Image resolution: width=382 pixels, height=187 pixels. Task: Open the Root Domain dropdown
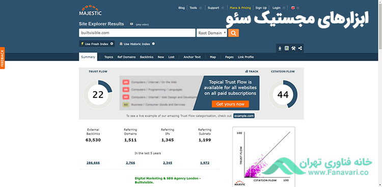212,33
